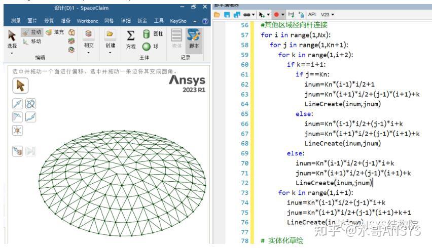The height and width of the screenshot is (248, 432).
Task: Activate the 拉动 (Pull) tool
Action: click(x=32, y=32)
